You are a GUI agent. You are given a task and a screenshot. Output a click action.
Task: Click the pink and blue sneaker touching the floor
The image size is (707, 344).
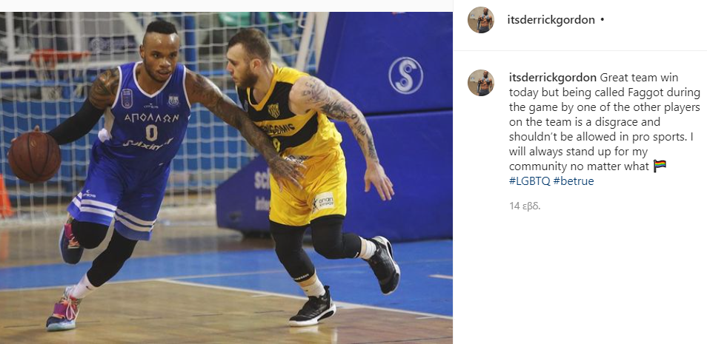64,311
